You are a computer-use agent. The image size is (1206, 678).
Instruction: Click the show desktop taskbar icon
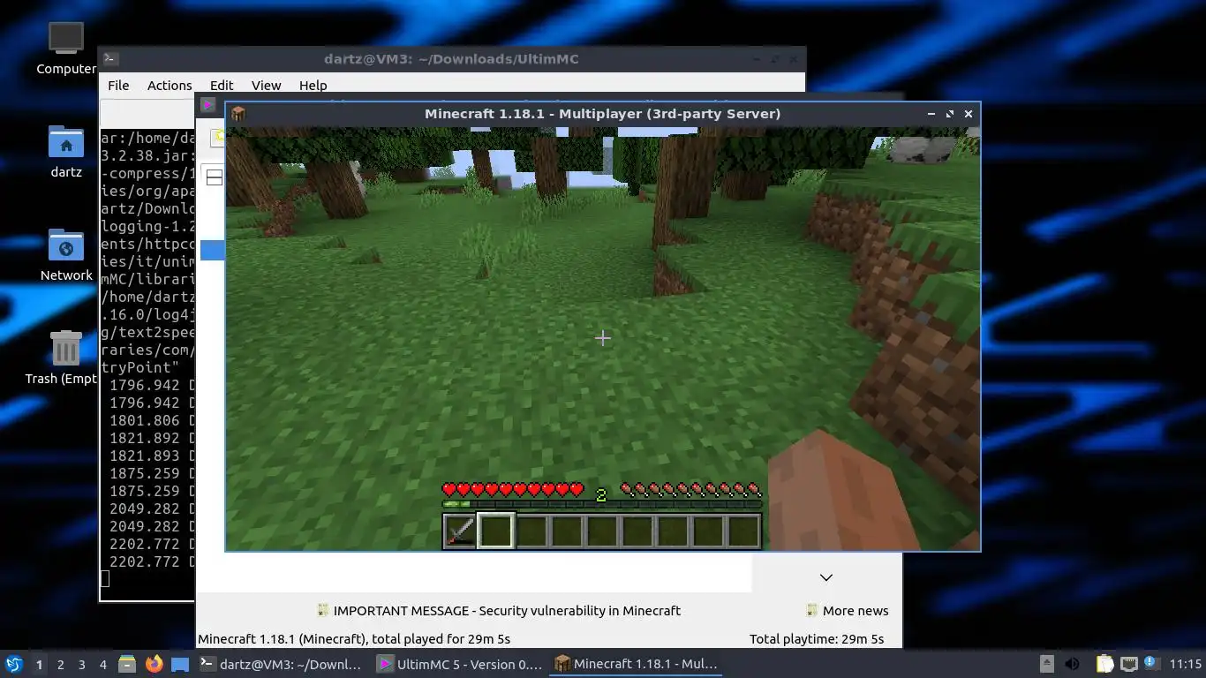coord(180,664)
